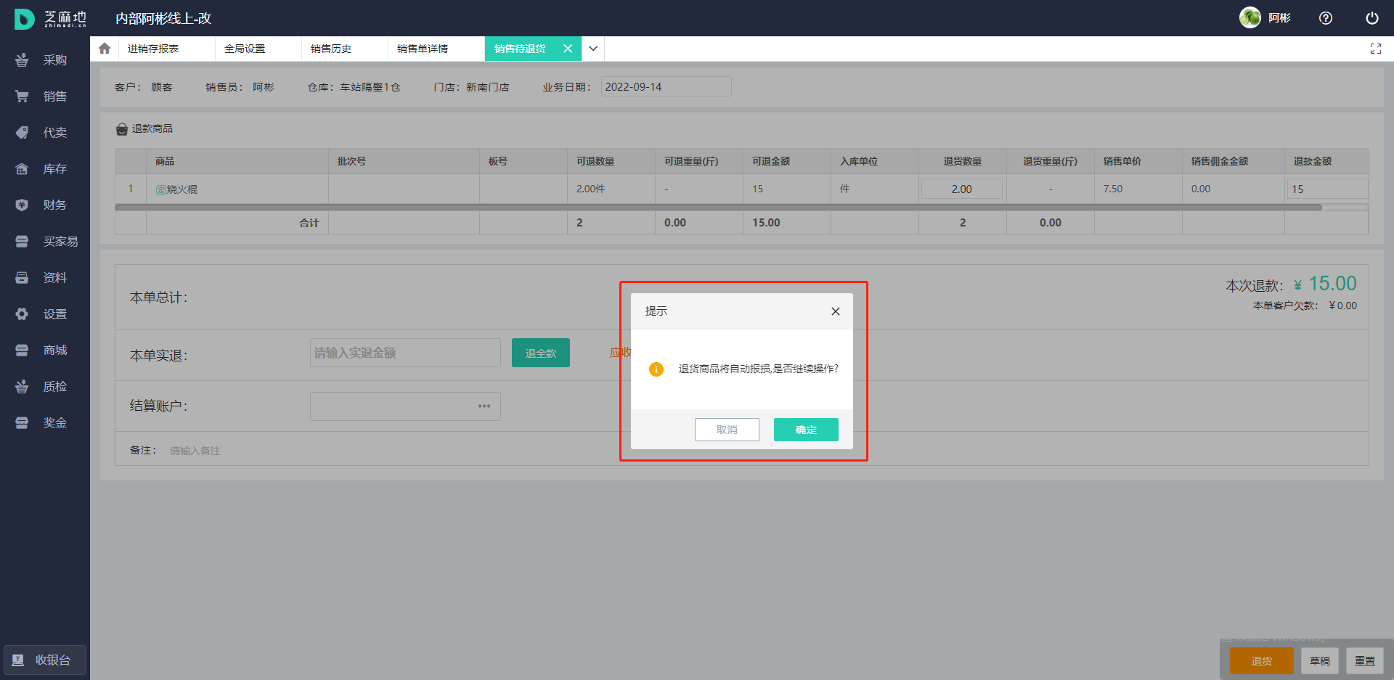Expand the tab list dropdown arrow
Image resolution: width=1394 pixels, height=680 pixels.
pyautogui.click(x=593, y=49)
